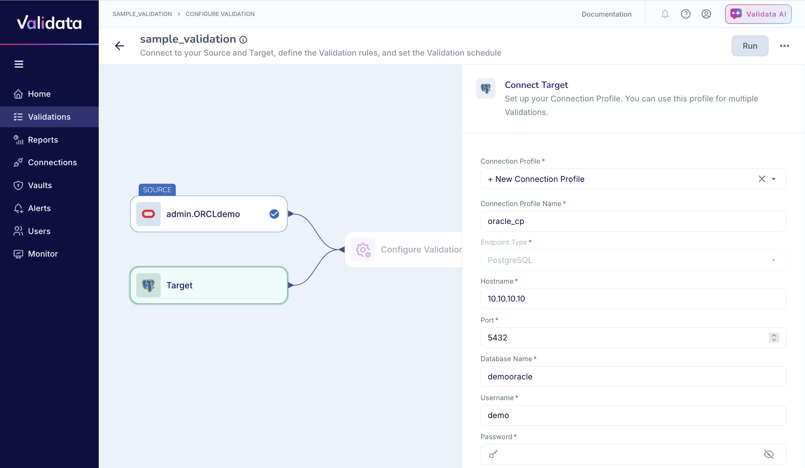Select SAMPLE_VALIDATION in the breadcrumb

(x=142, y=14)
